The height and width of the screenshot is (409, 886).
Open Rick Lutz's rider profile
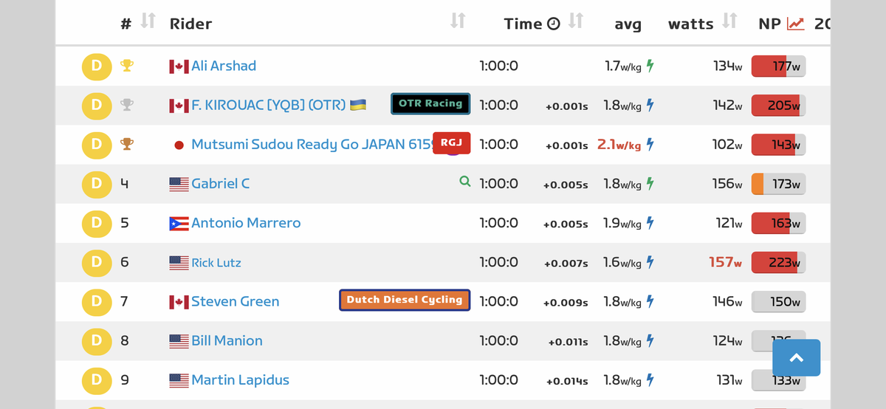click(x=216, y=263)
